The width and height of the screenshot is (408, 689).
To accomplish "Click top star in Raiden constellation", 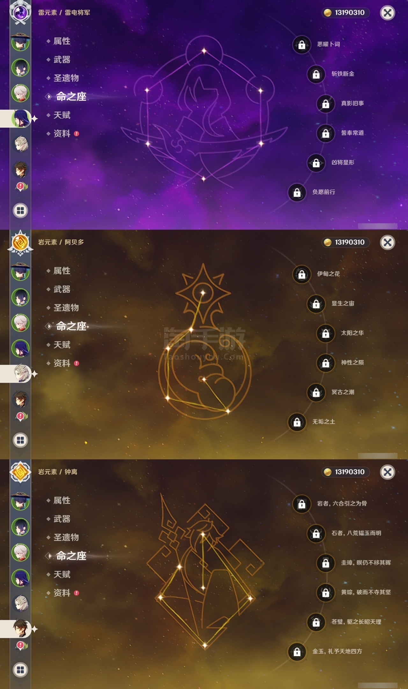I will pyautogui.click(x=204, y=50).
